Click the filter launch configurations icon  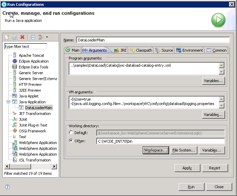click(x=41, y=37)
